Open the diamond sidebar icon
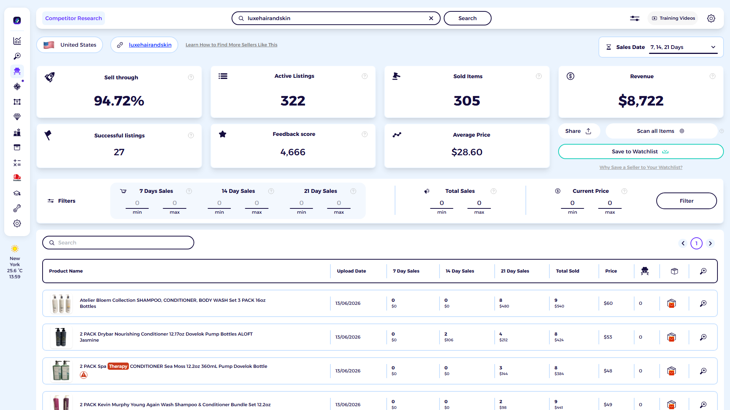730x410 pixels. click(x=17, y=117)
